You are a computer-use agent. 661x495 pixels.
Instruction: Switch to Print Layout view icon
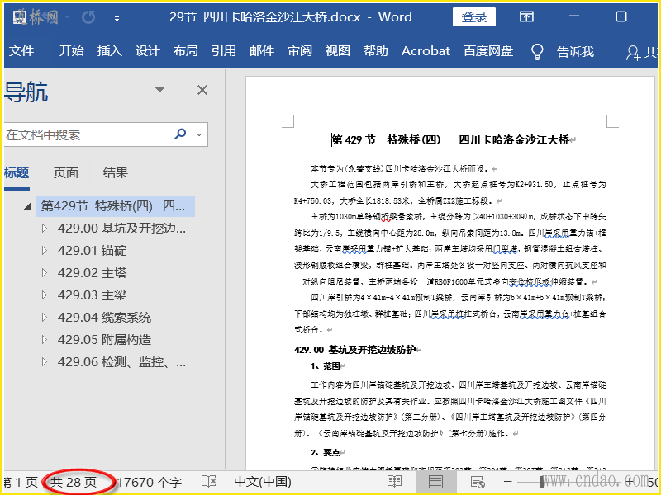click(436, 482)
